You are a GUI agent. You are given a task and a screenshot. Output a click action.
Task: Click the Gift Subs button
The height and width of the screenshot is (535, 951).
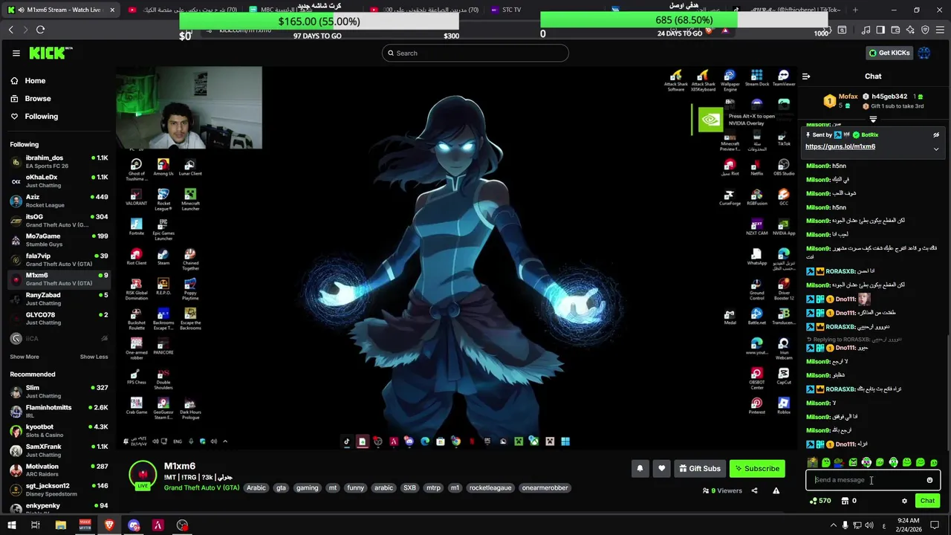tap(699, 468)
